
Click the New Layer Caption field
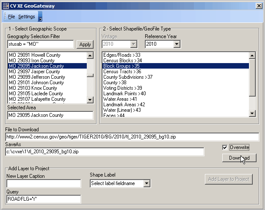tap(44, 183)
